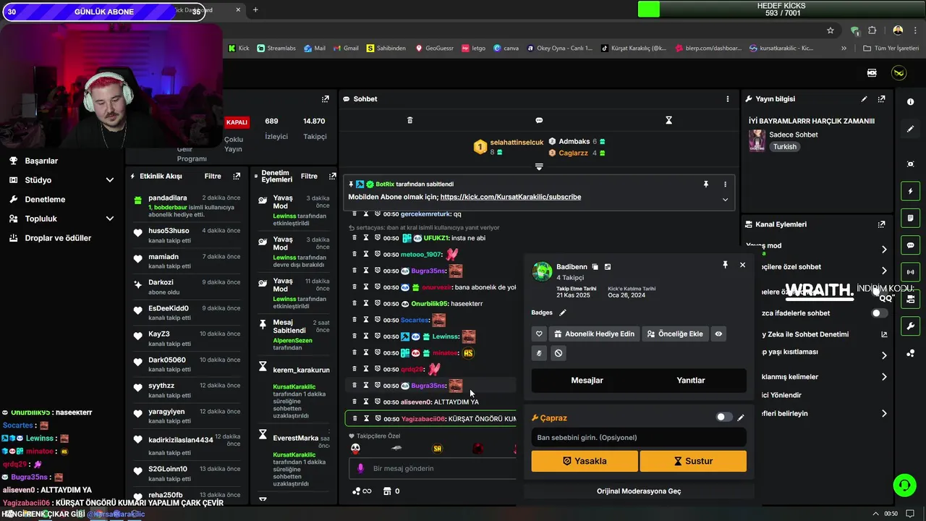926x521 pixels.
Task: Open the green headset support button
Action: (x=904, y=485)
